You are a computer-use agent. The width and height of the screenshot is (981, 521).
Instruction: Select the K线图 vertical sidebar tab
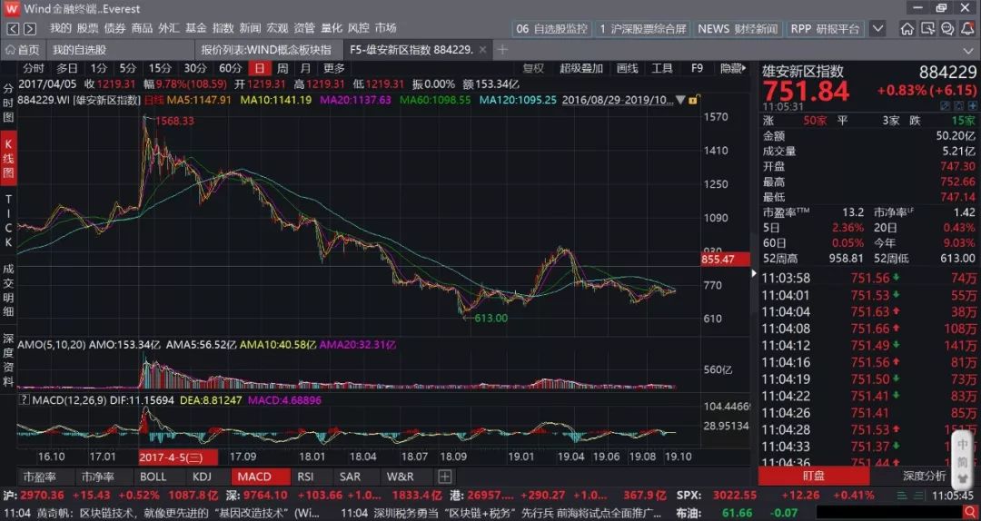tap(8, 158)
